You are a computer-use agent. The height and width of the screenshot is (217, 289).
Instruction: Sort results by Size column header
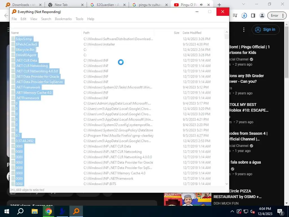[167, 33]
